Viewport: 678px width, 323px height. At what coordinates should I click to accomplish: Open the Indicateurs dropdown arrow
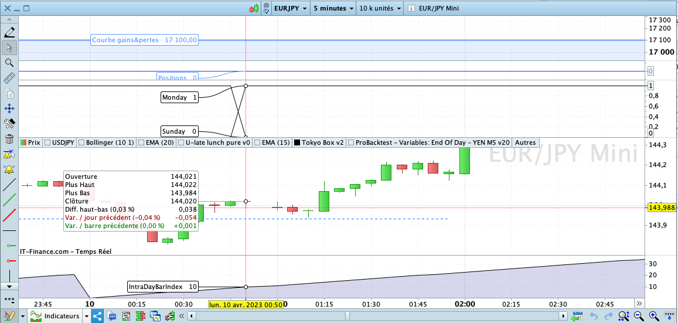coord(87,317)
